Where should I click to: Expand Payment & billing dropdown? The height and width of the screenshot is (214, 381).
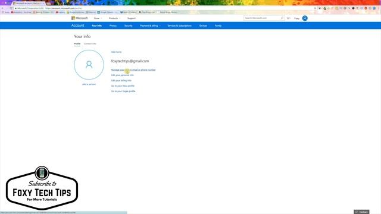(x=150, y=26)
